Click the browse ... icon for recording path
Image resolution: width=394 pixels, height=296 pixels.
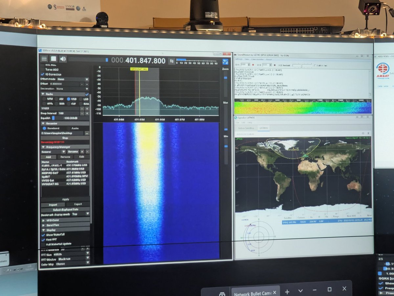[x=87, y=134]
